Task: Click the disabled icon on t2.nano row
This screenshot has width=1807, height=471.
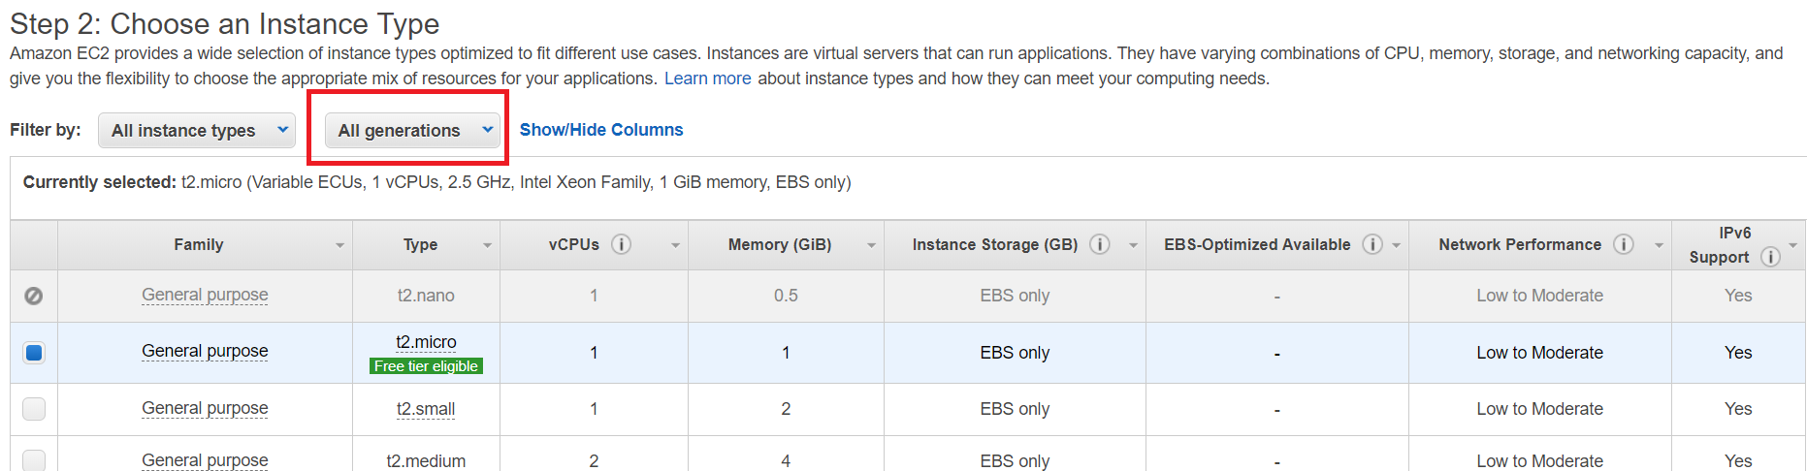Action: coord(34,296)
